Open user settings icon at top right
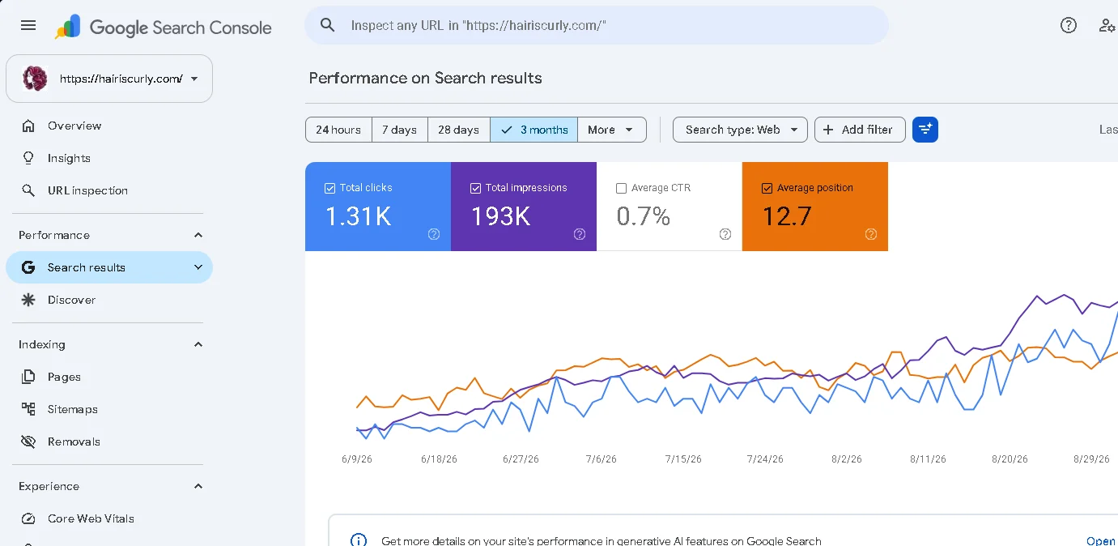1118x546 pixels. [x=1107, y=25]
